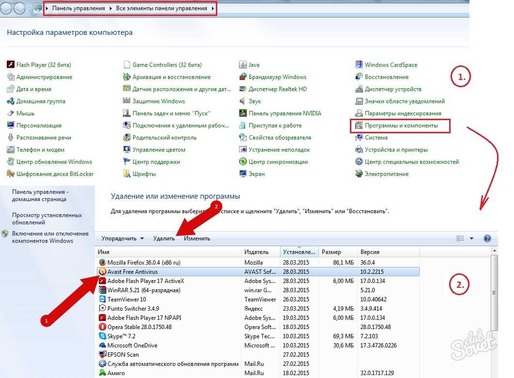Open the Управление цветом link
Screen dimensions: 514x378
(x=159, y=150)
